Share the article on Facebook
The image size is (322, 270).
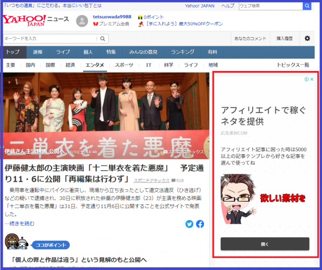[x=200, y=224]
